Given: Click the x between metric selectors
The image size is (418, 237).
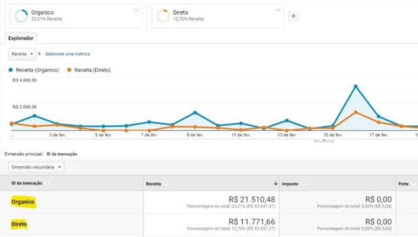Looking at the screenshot, I should point(39,53).
